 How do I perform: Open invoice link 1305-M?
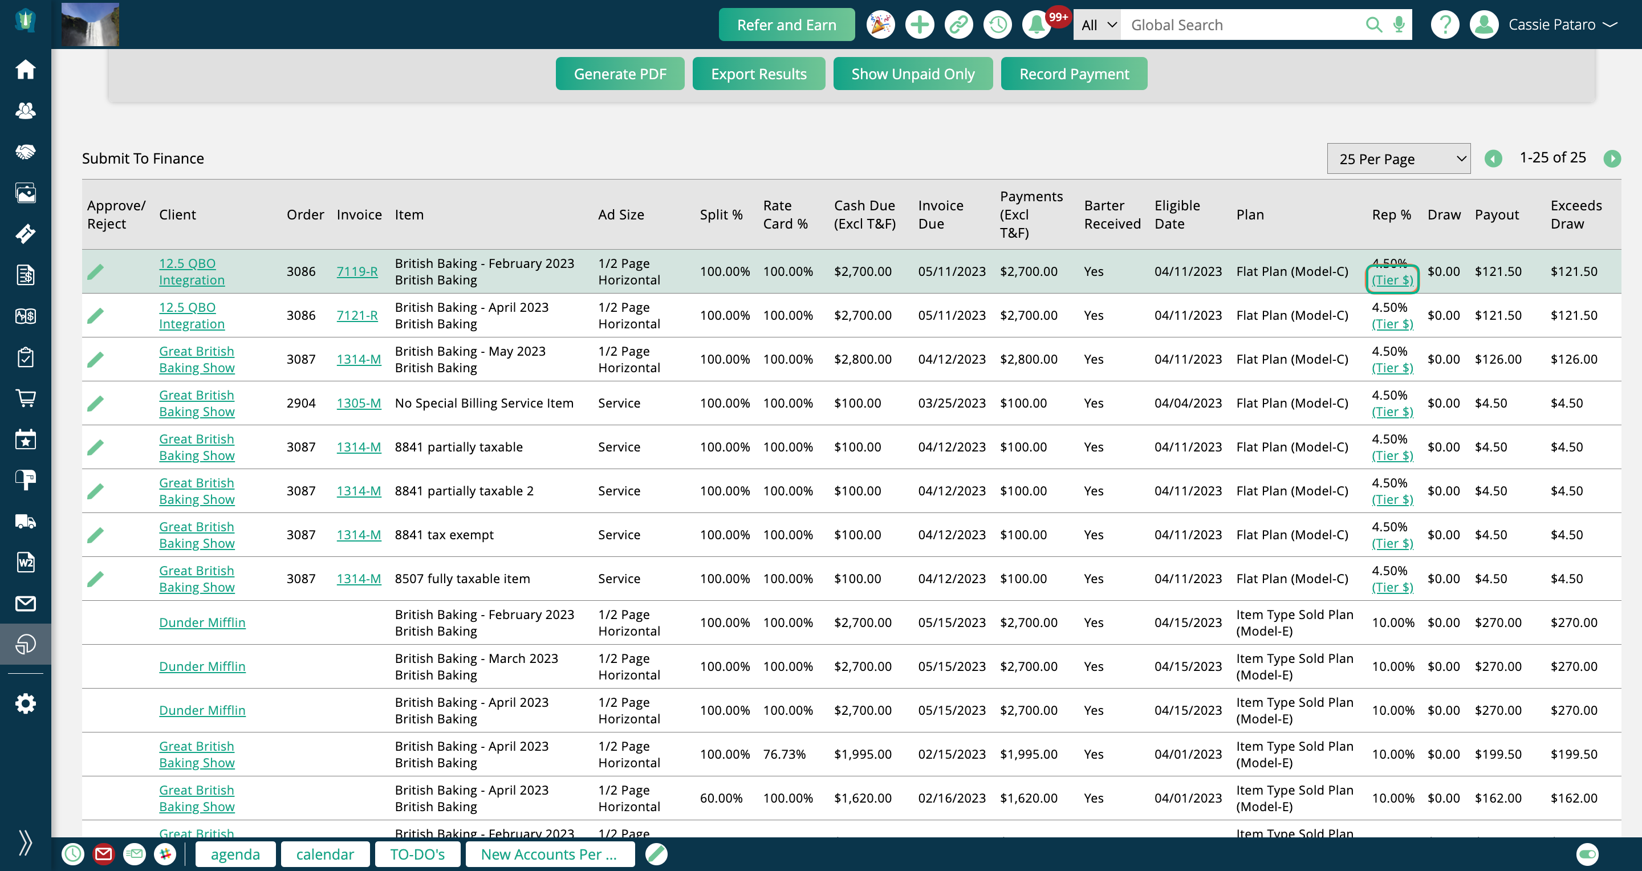(359, 404)
